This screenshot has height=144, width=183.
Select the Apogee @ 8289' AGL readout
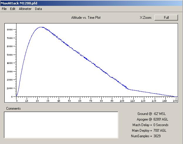click(x=152, y=119)
